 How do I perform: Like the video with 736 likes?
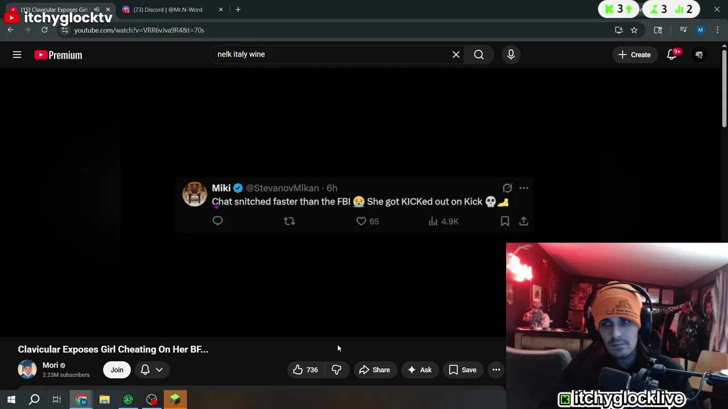(305, 370)
